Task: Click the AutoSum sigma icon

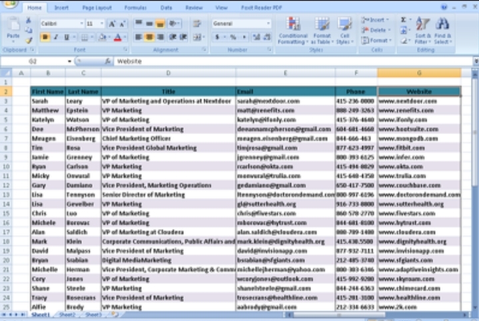Action: pyautogui.click(x=404, y=21)
